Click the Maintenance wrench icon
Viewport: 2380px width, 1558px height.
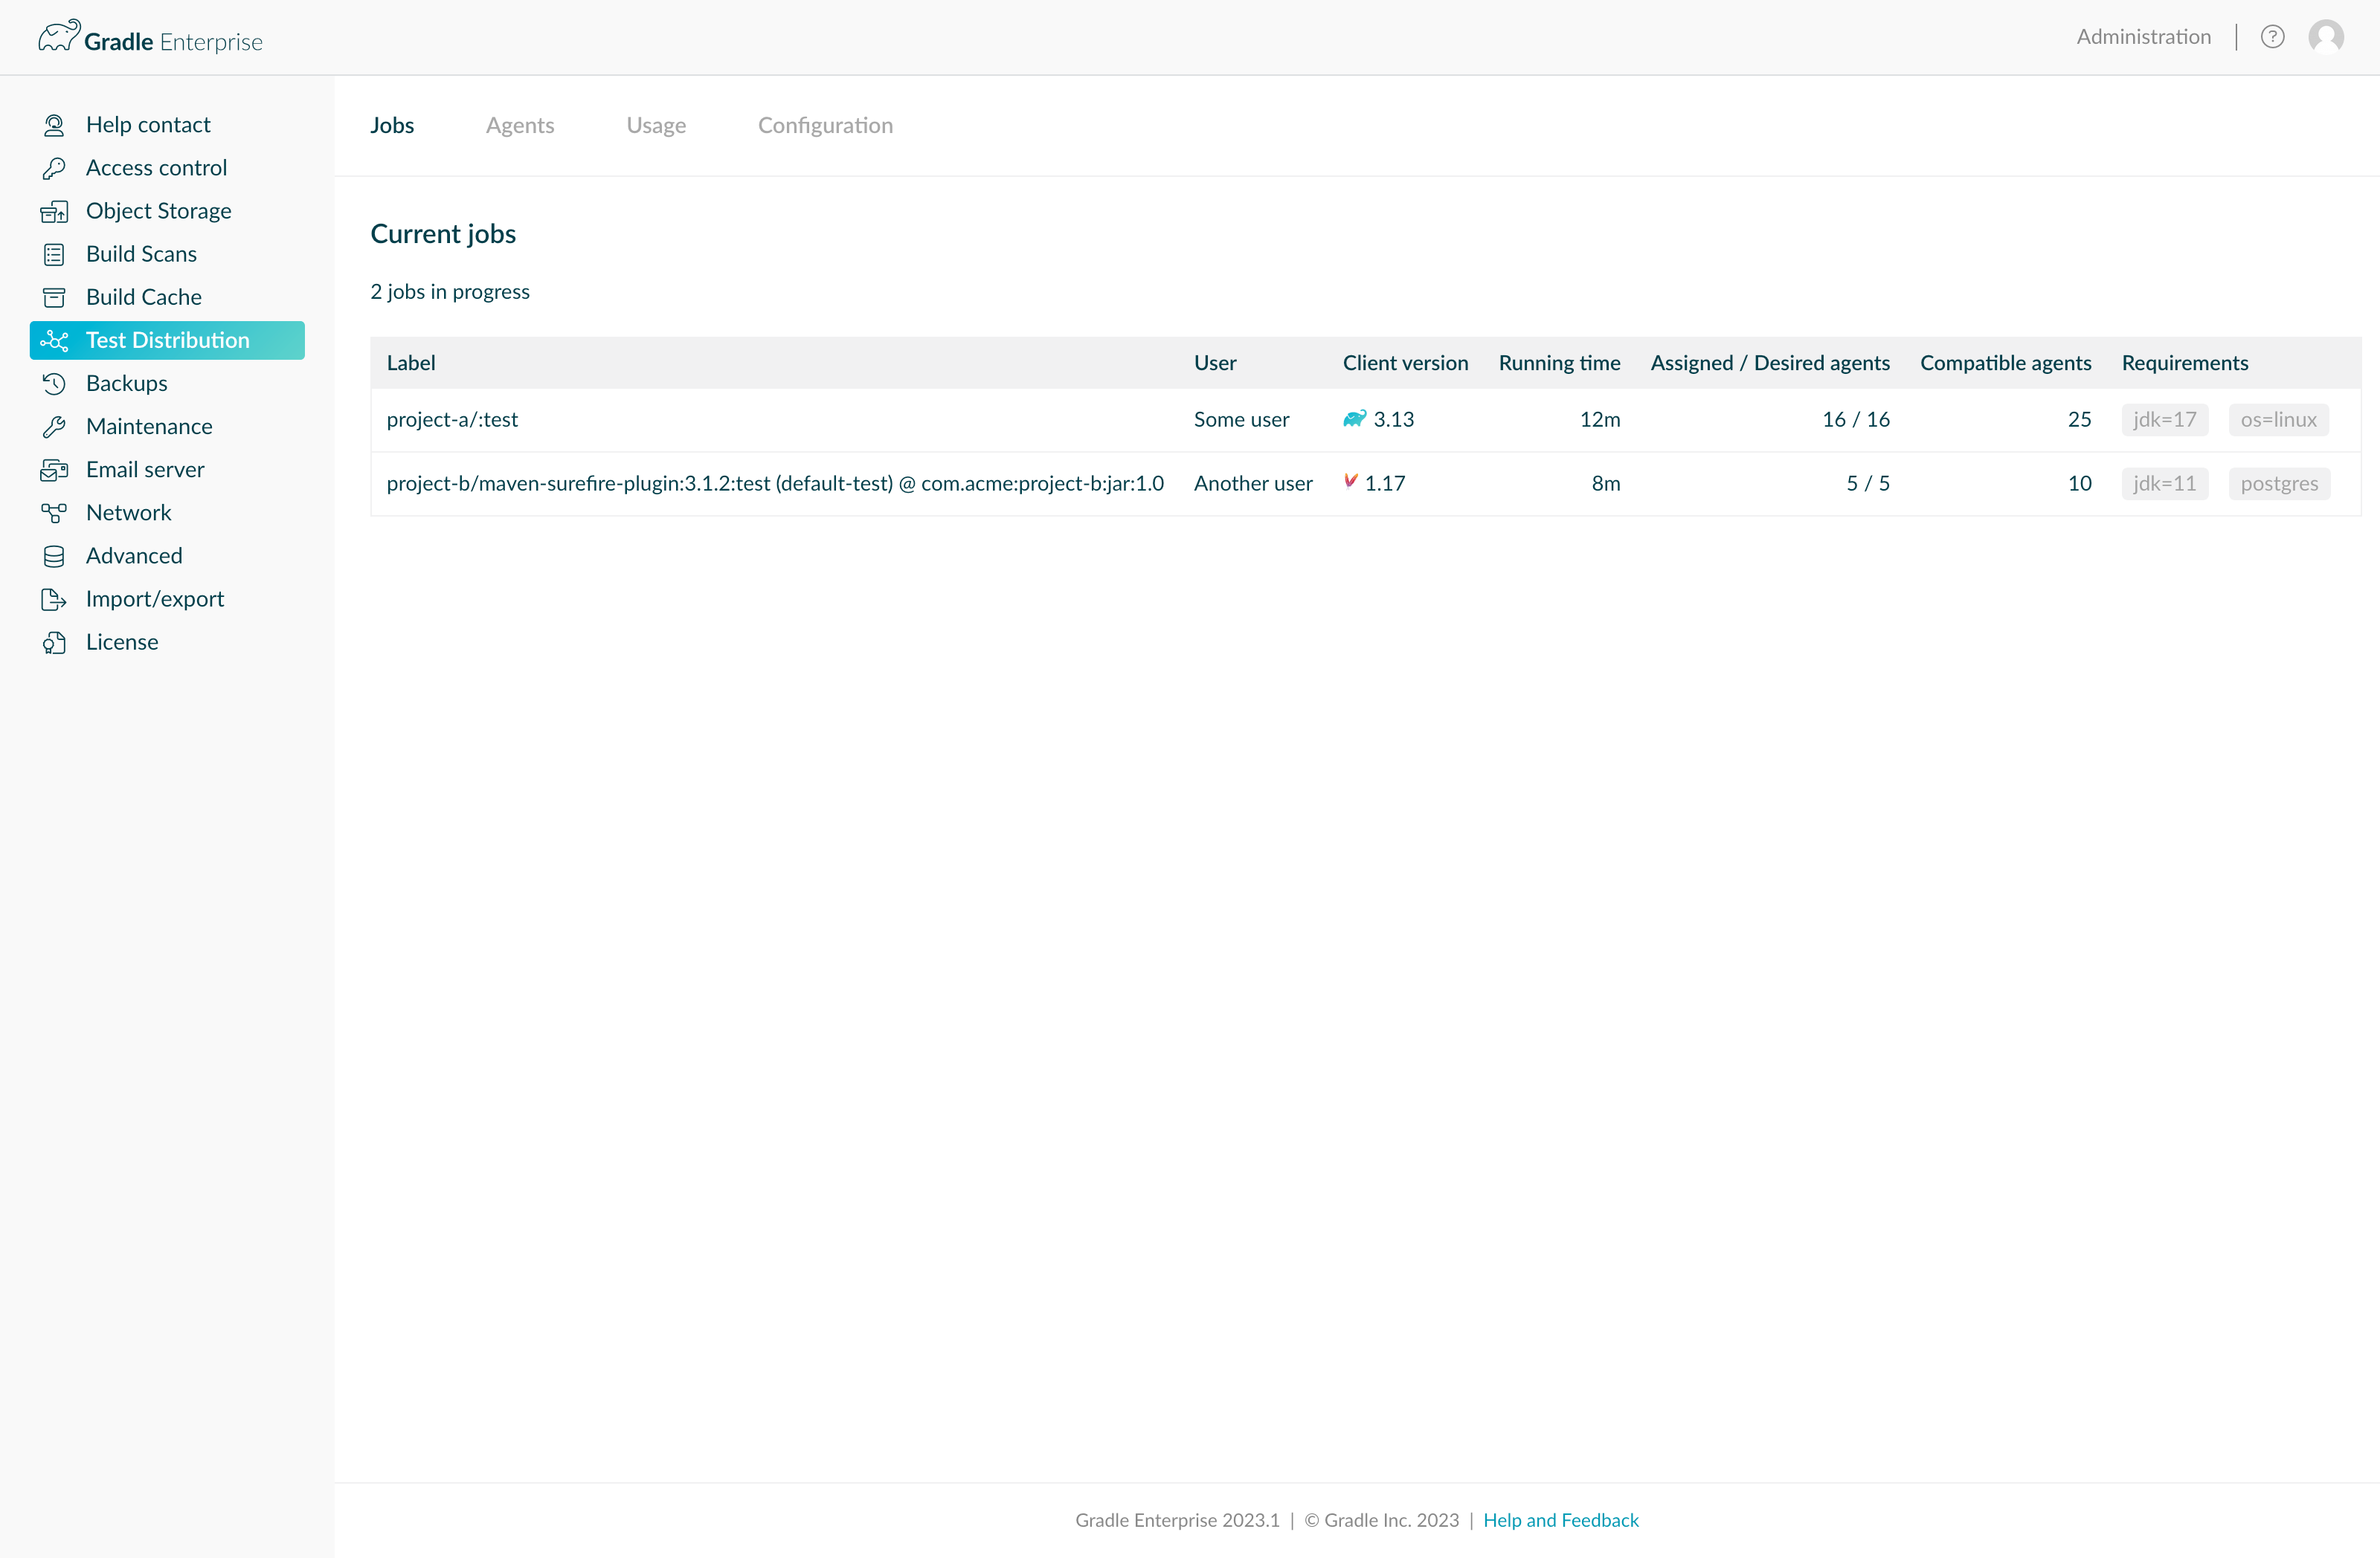click(x=54, y=427)
